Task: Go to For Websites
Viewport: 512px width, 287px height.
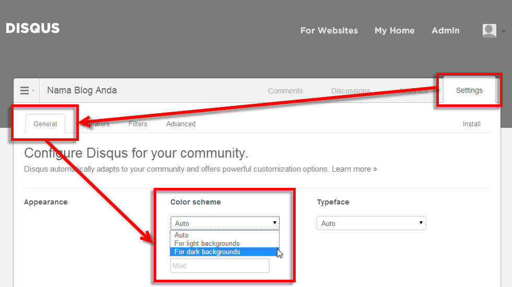Action: click(x=329, y=31)
